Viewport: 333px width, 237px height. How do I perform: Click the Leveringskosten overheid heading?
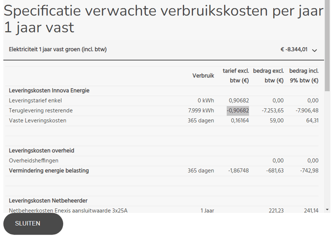[42, 150]
